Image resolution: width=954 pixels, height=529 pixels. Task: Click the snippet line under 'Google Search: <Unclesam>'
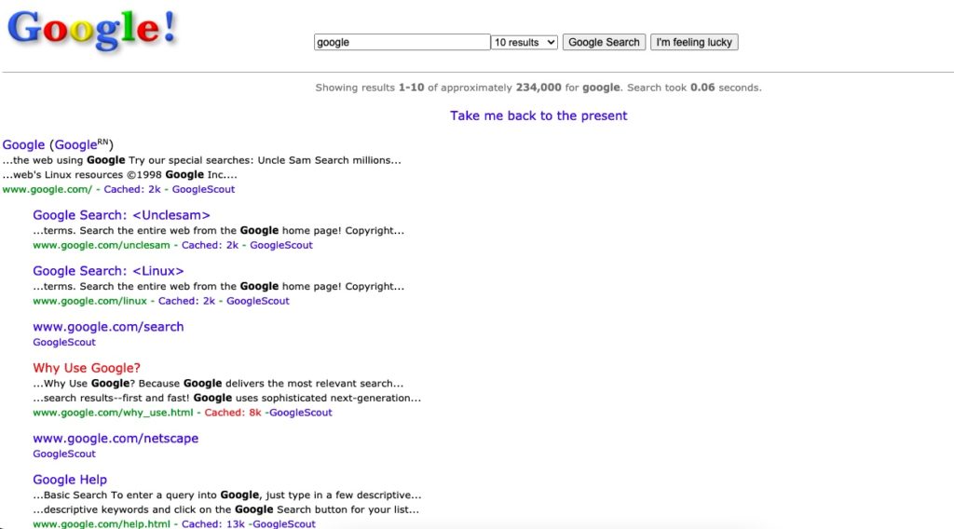218,230
